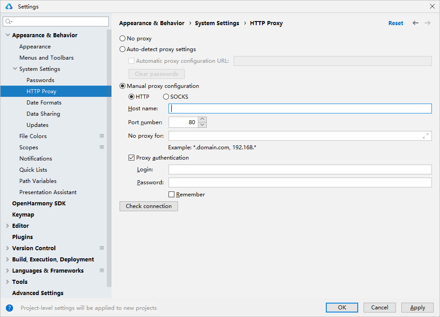Select Plugins in the settings sidebar
Screen dimensions: 440x317
[x=22, y=237]
